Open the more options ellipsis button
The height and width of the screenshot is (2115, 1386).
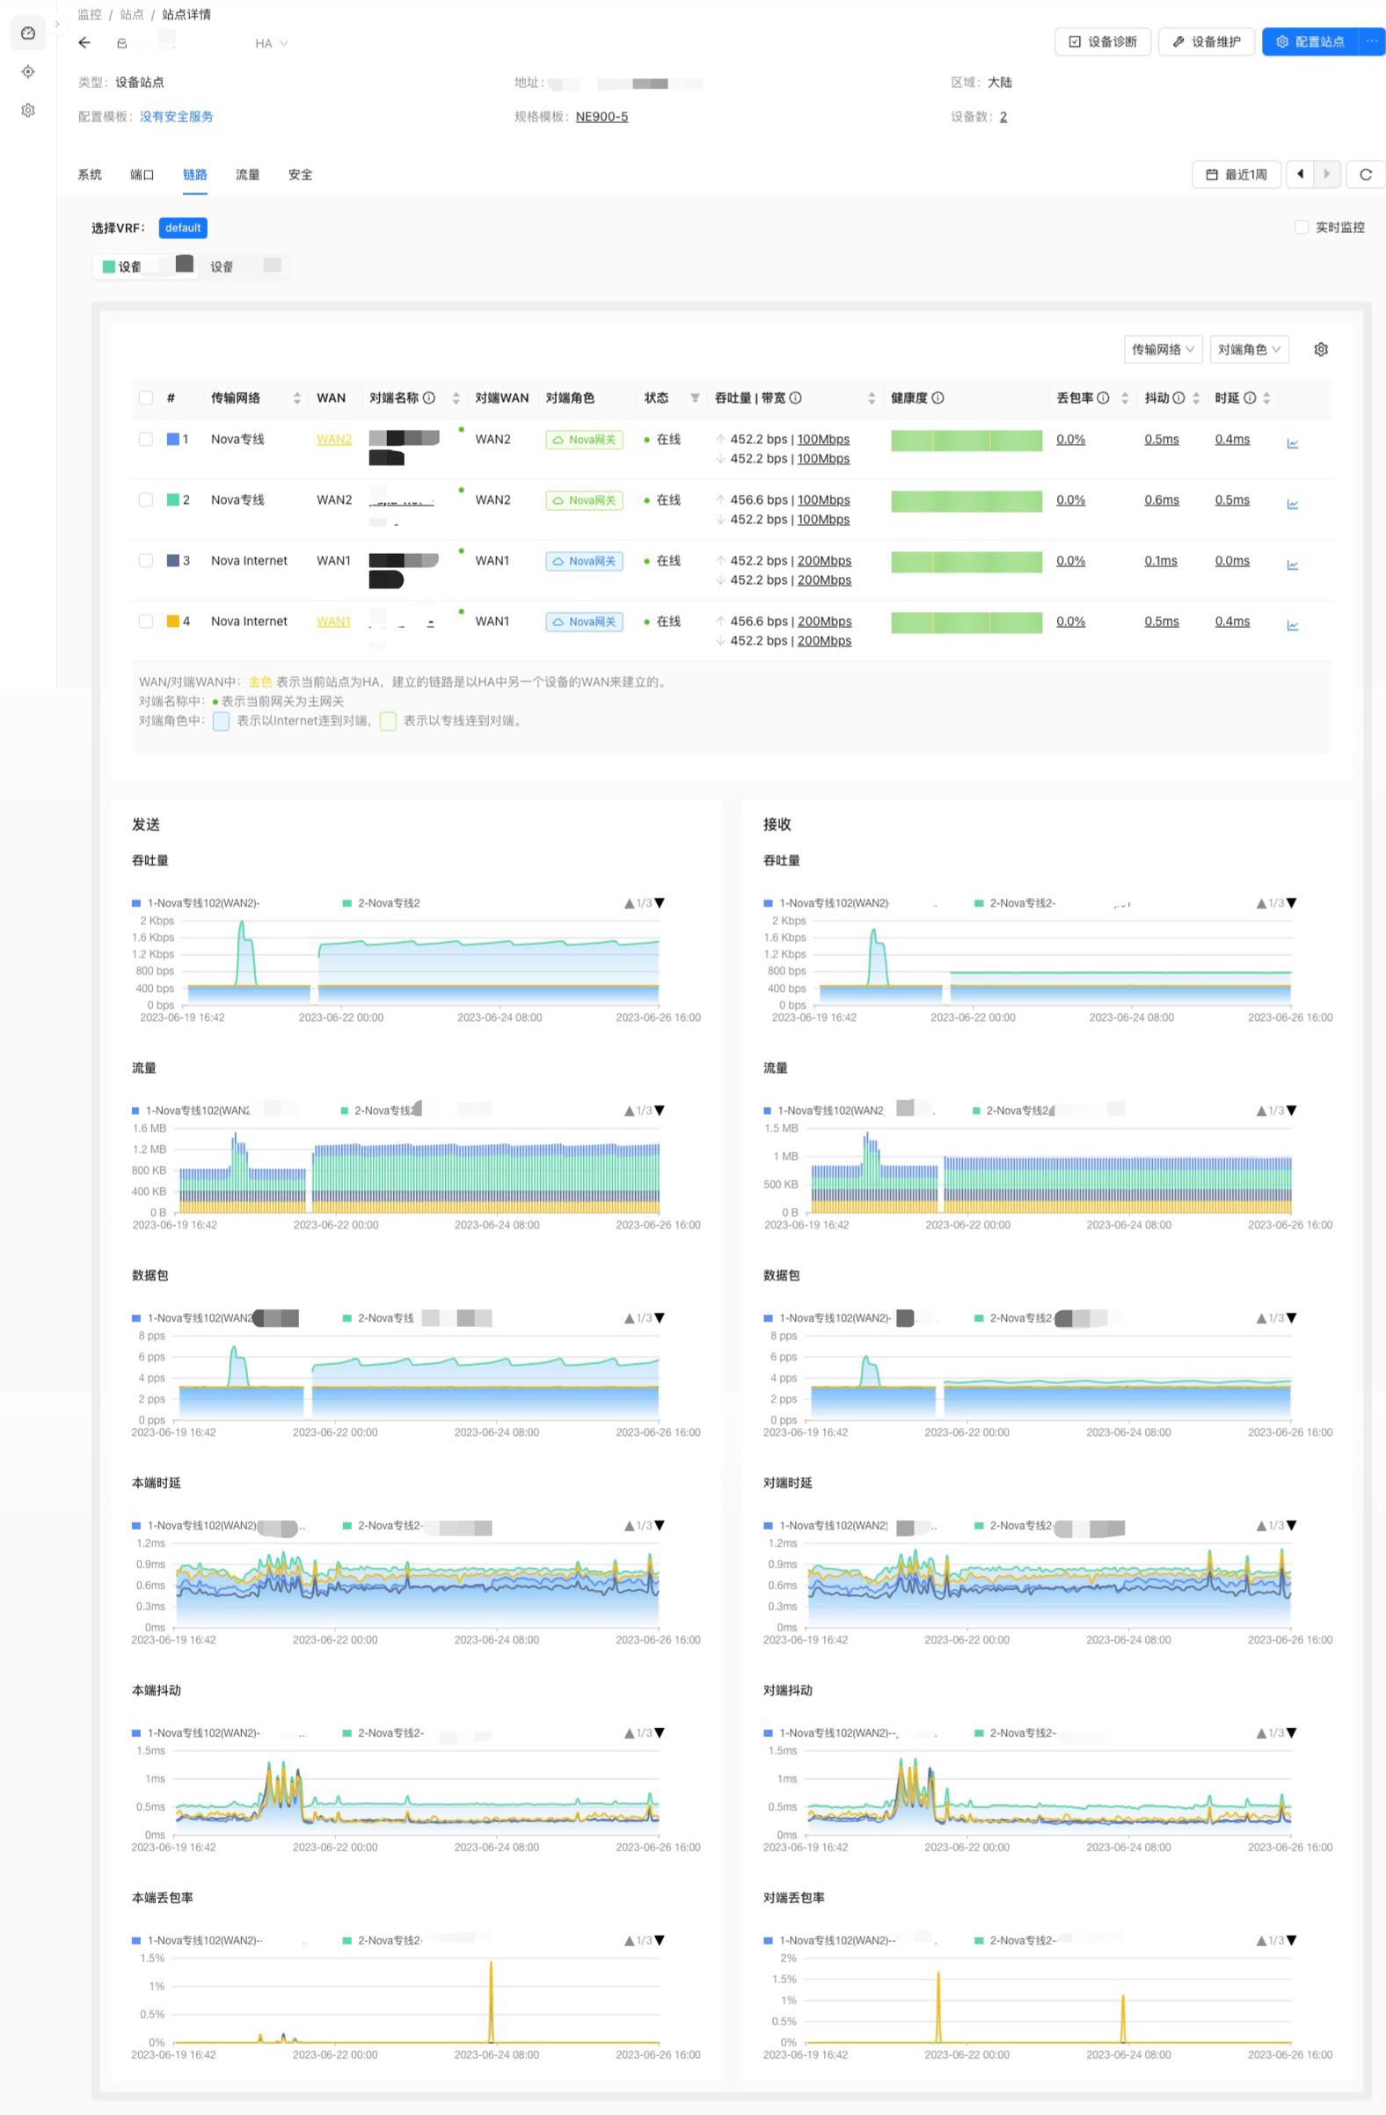pyautogui.click(x=1372, y=41)
